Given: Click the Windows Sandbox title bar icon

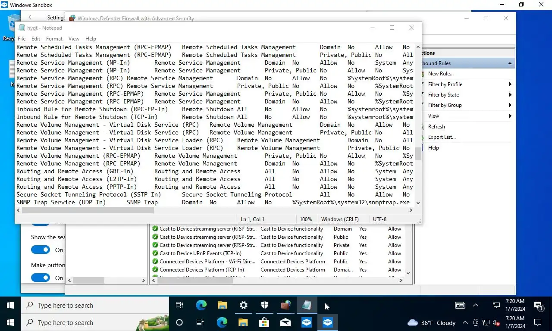Looking at the screenshot, I should [x=4, y=5].
